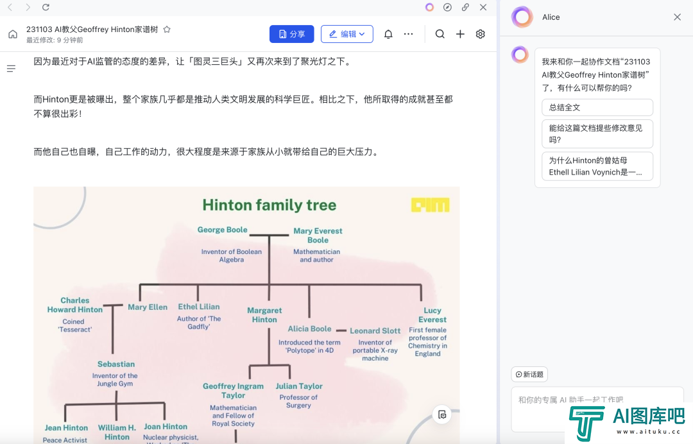Close the document tab with X icon
693x444 pixels.
[x=483, y=7]
